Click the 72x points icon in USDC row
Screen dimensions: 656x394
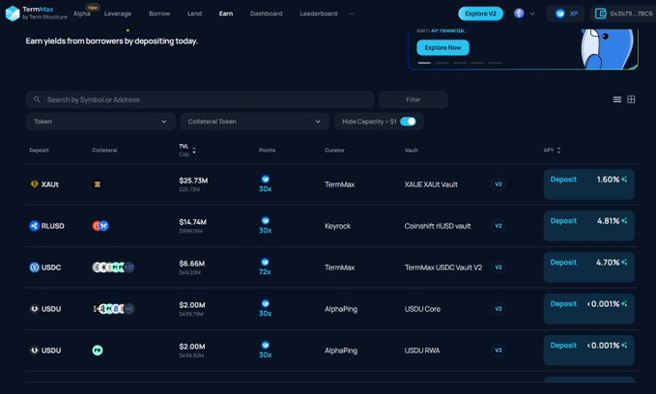265,262
